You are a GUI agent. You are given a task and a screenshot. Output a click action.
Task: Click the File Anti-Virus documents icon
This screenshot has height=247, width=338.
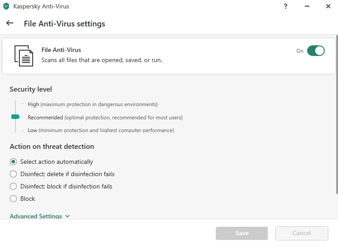24,56
